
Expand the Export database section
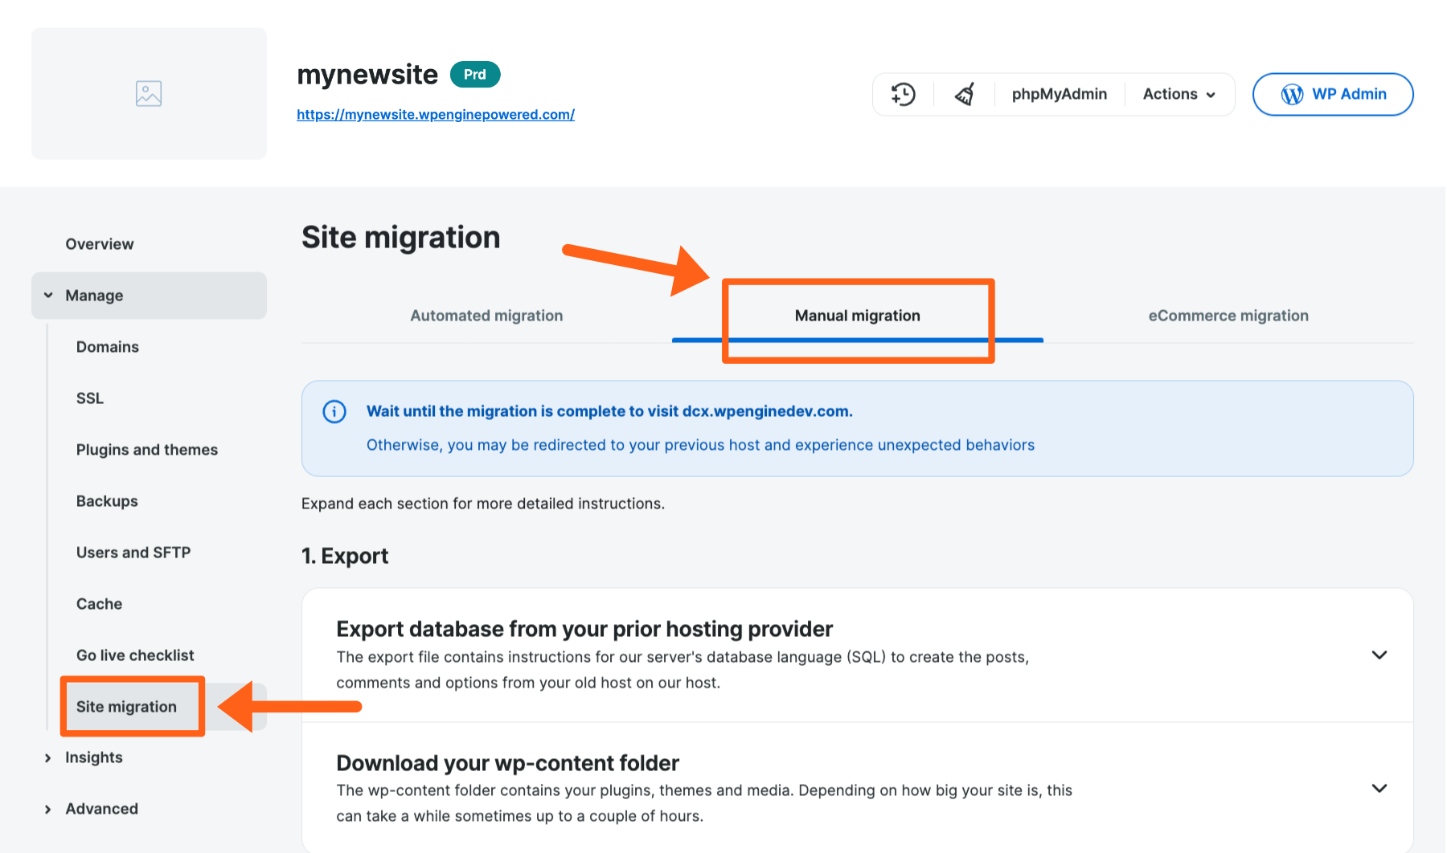tap(1379, 655)
